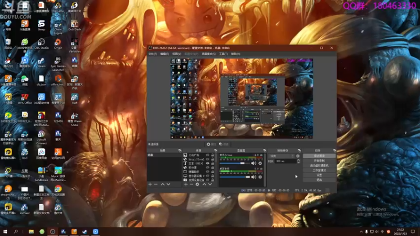Click the OBS preview canvas
The height and width of the screenshot is (236, 420).
[x=241, y=99]
